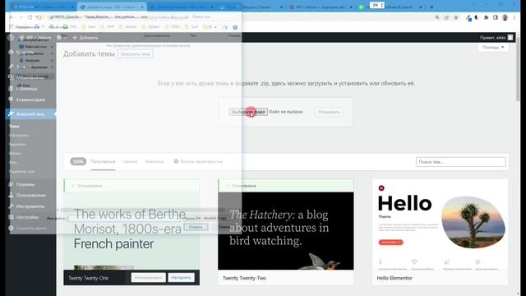Click the WordPress logo in the admin bar
Image resolution: width=526 pixels, height=296 pixels.
(x=11, y=38)
